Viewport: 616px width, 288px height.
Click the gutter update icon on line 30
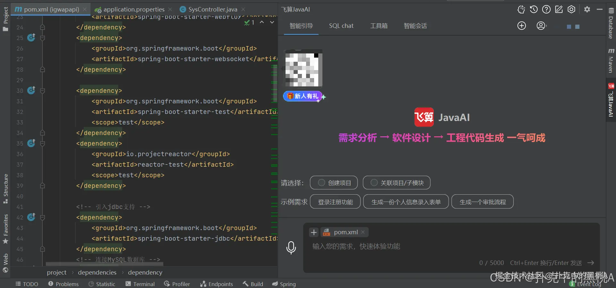click(31, 90)
